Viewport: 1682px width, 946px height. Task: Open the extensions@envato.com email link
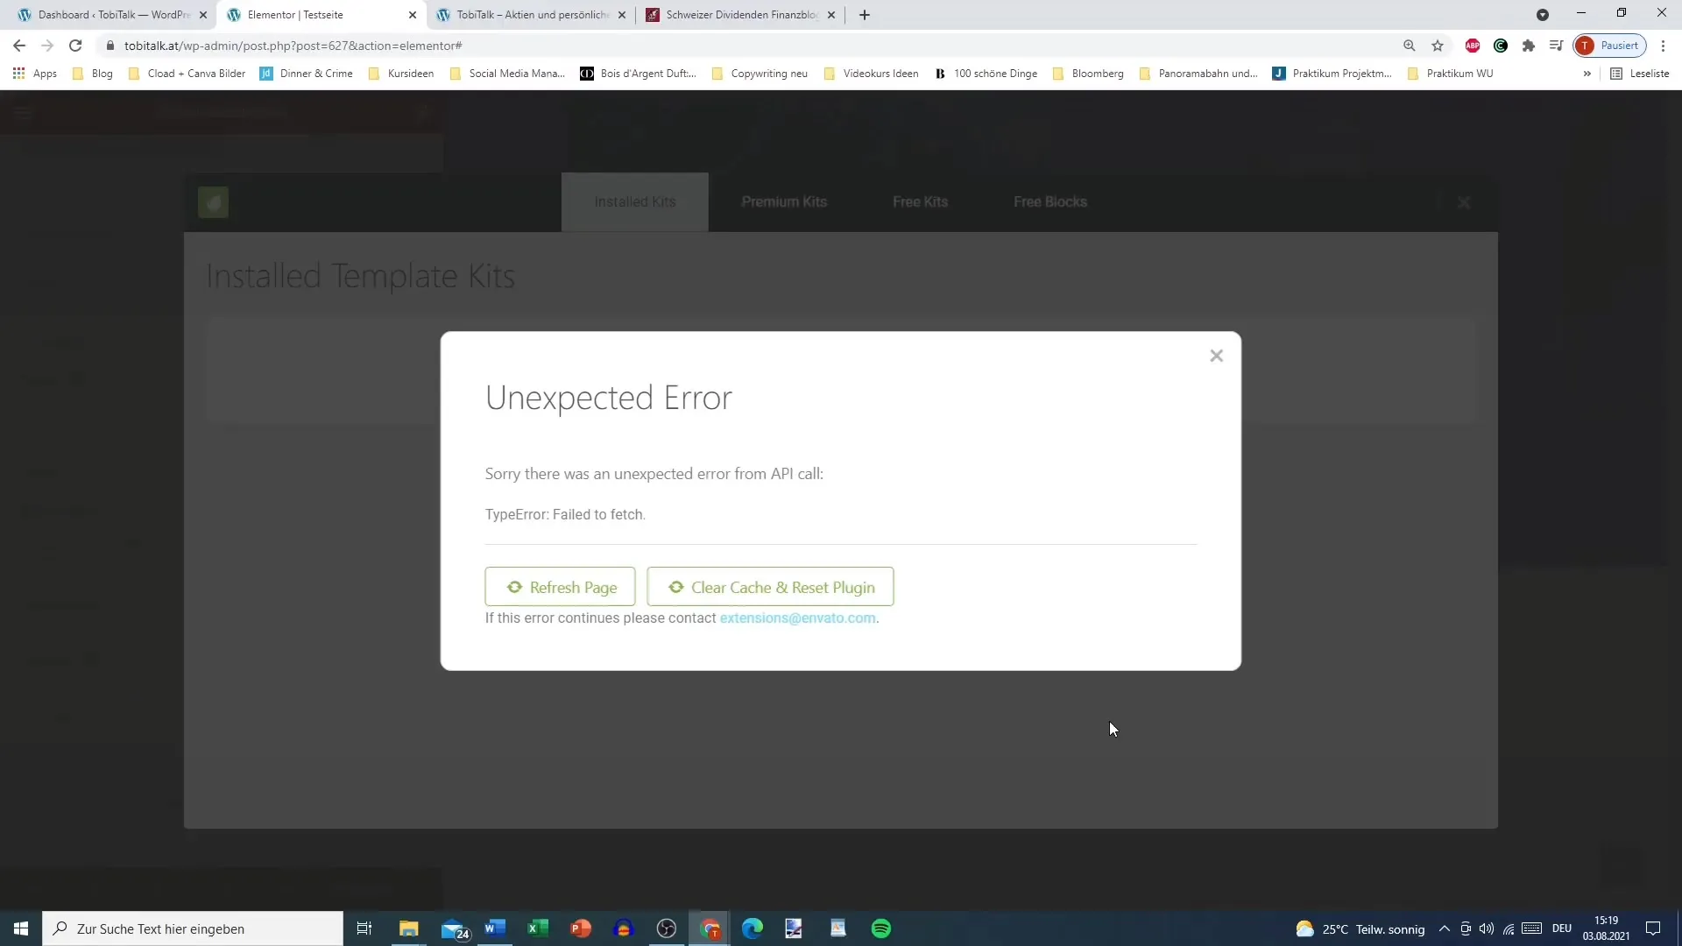(x=797, y=618)
